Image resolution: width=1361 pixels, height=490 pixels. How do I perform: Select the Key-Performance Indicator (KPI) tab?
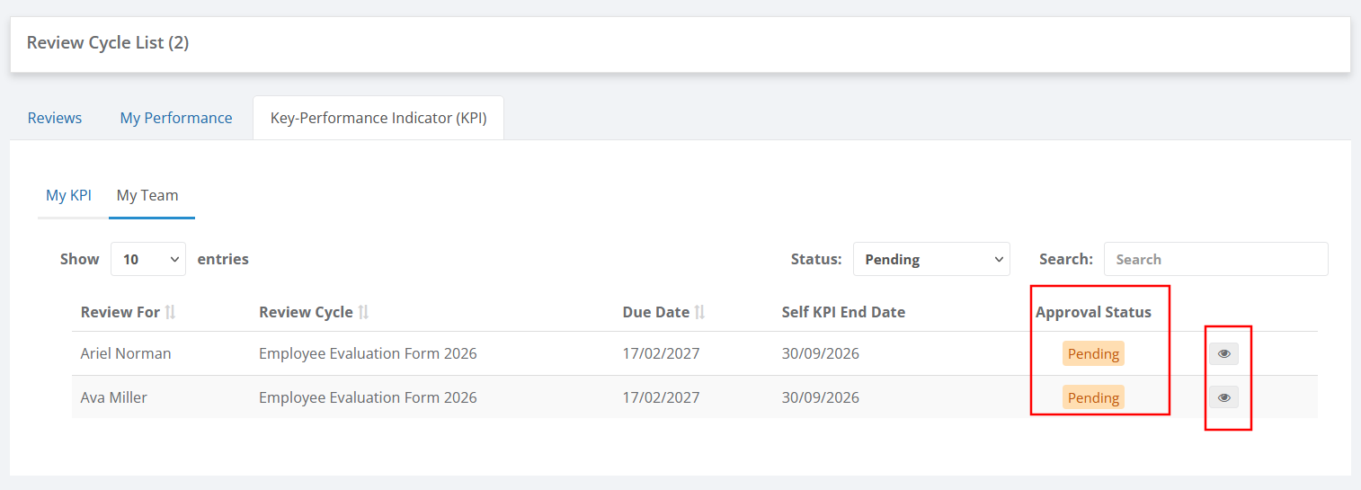(x=378, y=118)
